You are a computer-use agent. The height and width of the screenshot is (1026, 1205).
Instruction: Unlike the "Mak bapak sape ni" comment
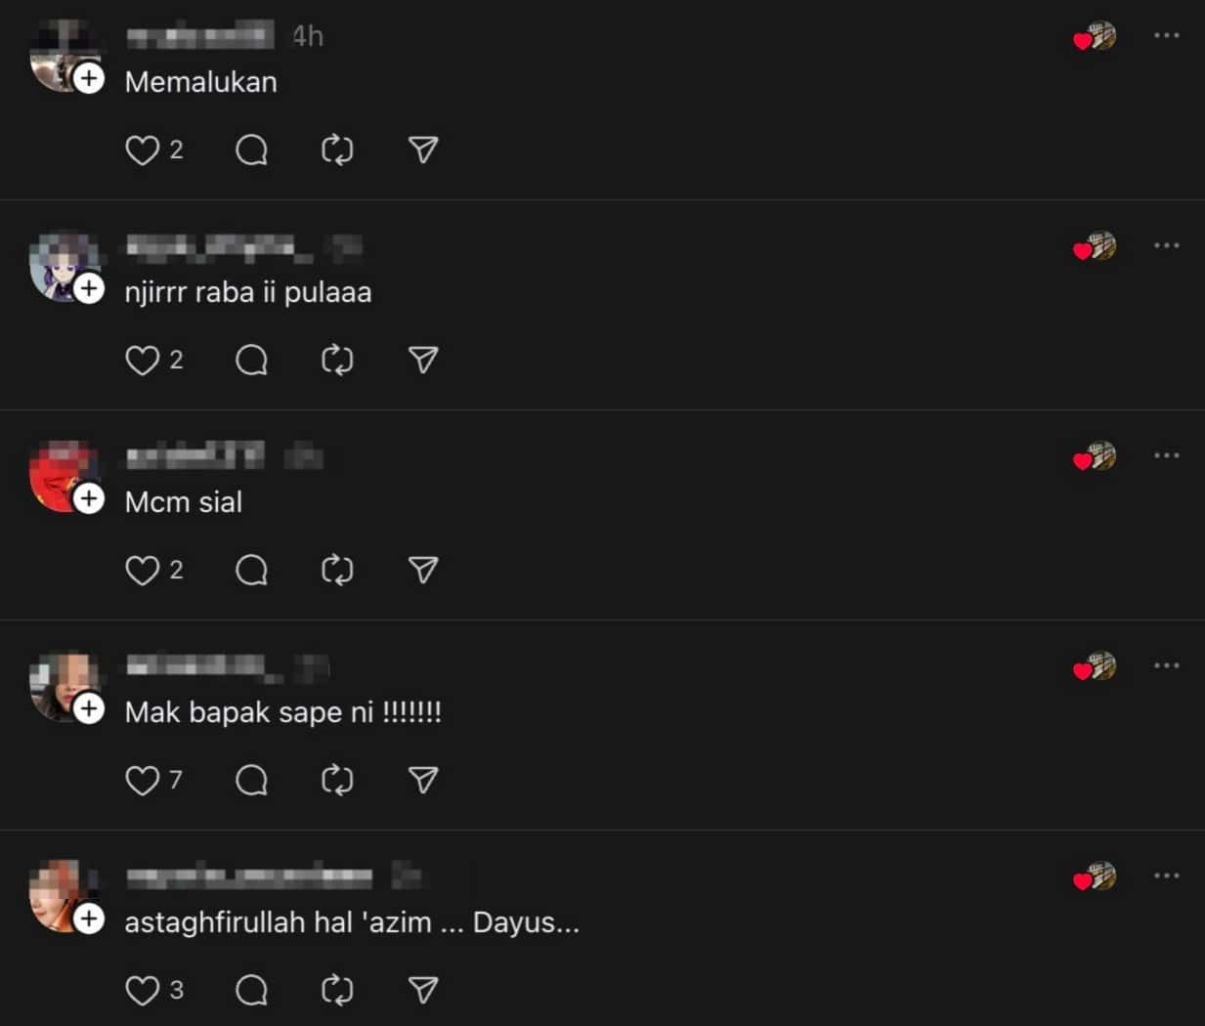tap(143, 780)
